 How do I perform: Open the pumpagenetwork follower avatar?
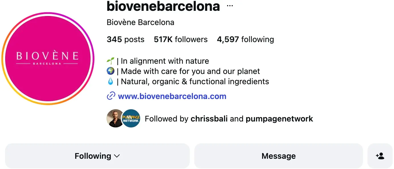[132, 118]
